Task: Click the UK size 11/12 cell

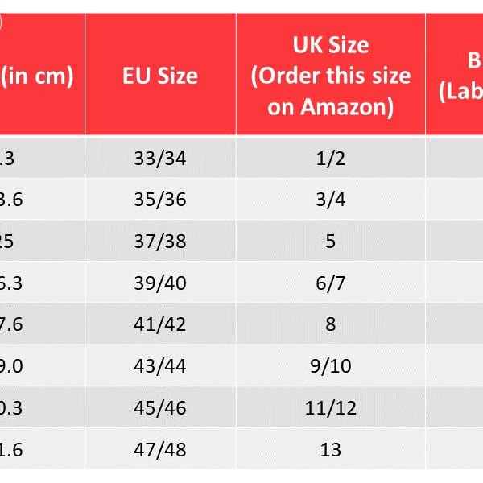Action: pyautogui.click(x=330, y=408)
